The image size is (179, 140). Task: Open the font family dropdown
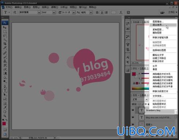30,12
